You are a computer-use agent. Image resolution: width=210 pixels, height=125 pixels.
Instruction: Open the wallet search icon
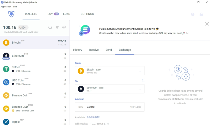point(50,27)
